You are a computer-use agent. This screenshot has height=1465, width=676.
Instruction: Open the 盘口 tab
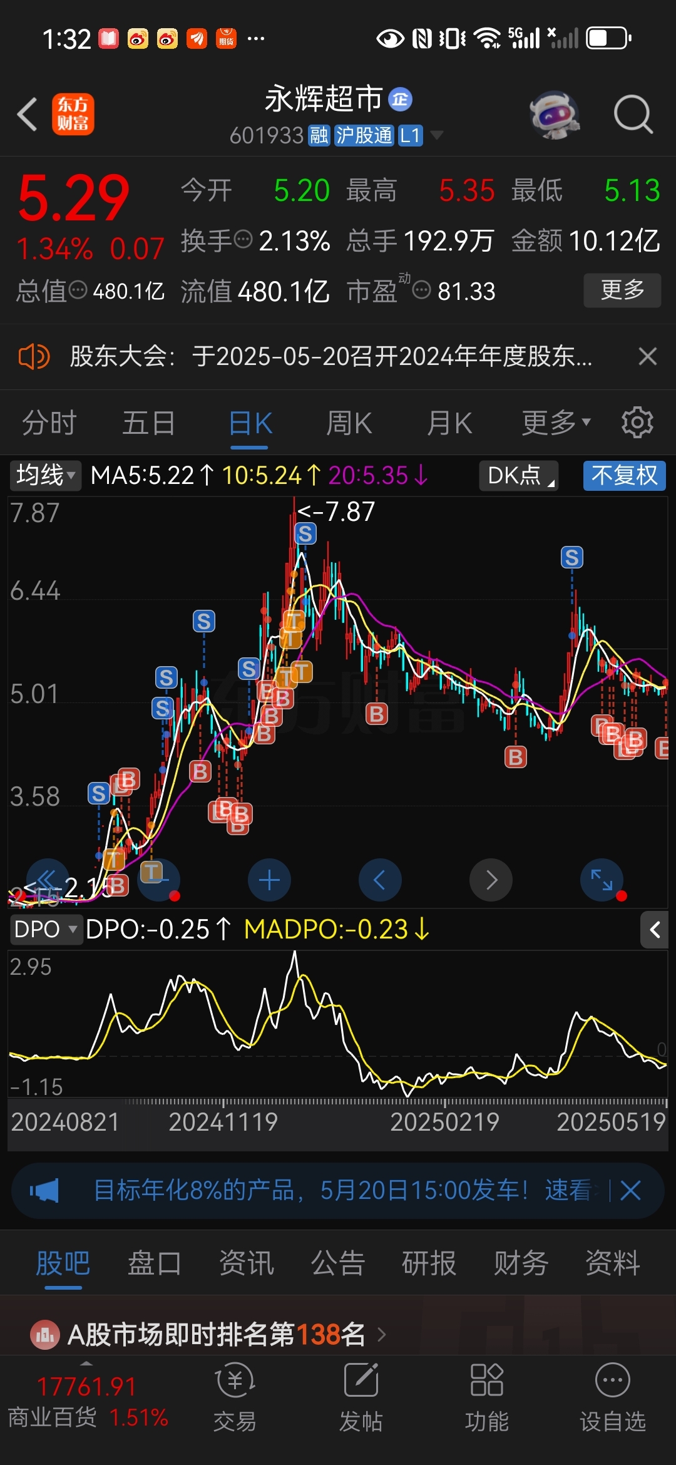coord(155,1263)
